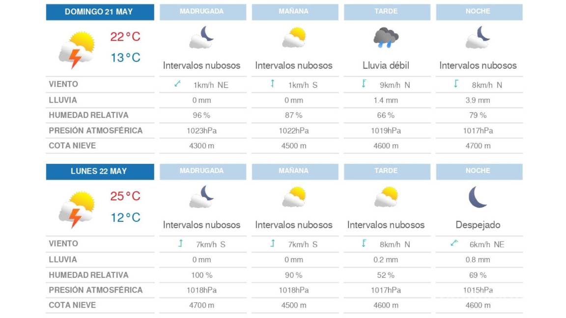Click the Lluvia débil label

coord(387,65)
